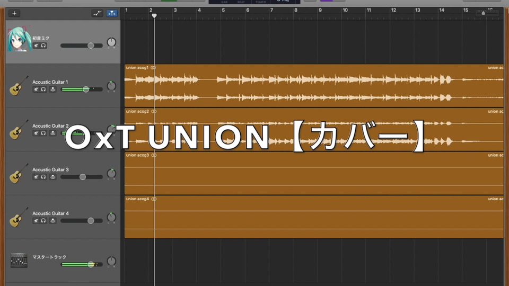The image size is (509, 286).
Task: Click the loop icon beside union acog1
Action: (x=153, y=68)
